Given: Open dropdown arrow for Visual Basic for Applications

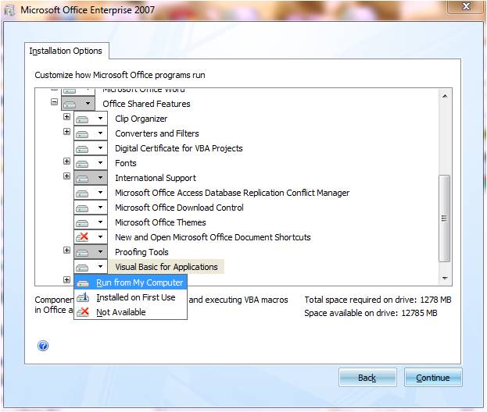Looking at the screenshot, I should [x=100, y=267].
